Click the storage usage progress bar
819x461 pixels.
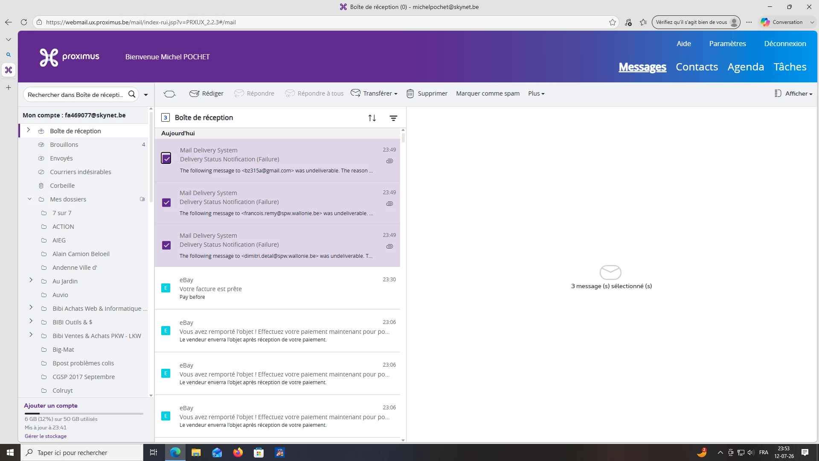(x=84, y=414)
